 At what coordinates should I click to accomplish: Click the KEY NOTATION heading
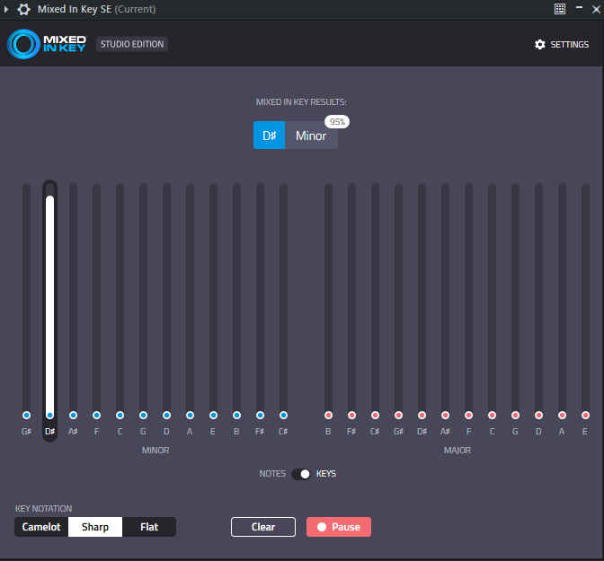pyautogui.click(x=43, y=509)
